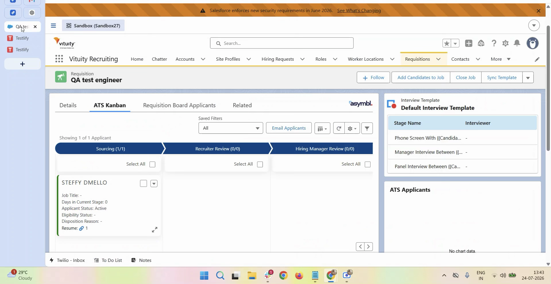The width and height of the screenshot is (551, 284).
Task: Switch to the ATS Kanban tab
Action: click(x=110, y=105)
